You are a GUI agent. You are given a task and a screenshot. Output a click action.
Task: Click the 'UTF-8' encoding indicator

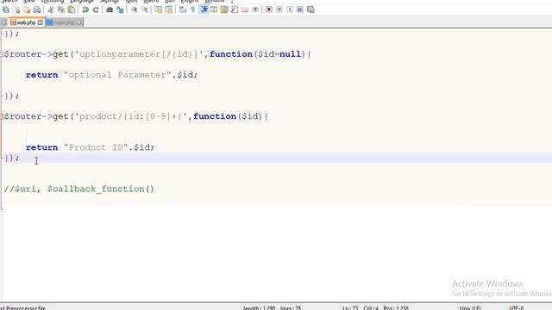516,308
